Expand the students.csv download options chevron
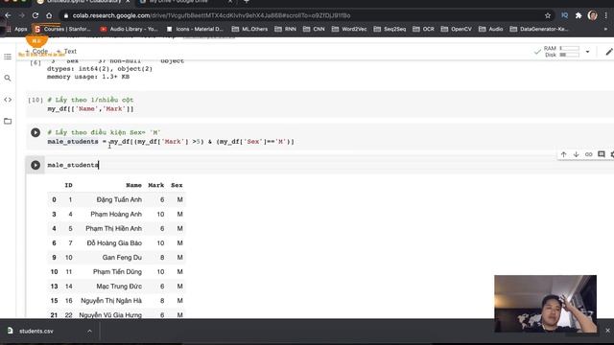The image size is (614, 345). click(89, 331)
